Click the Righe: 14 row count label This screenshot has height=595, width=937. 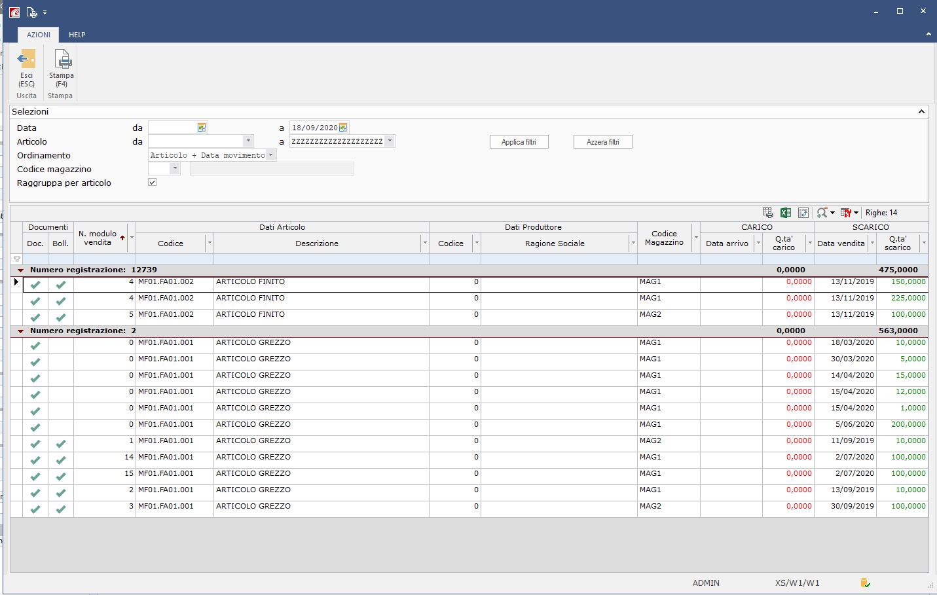pos(881,213)
